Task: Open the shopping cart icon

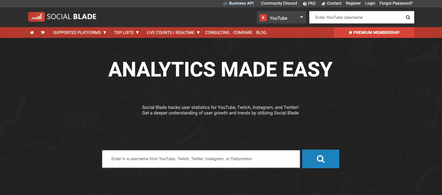Action: (43, 32)
